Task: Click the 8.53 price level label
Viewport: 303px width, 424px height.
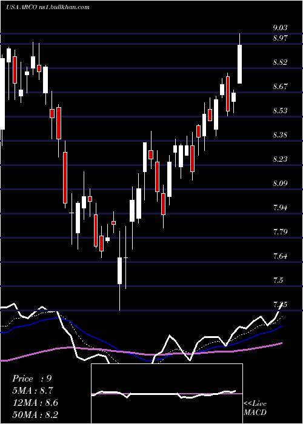Action: (280, 111)
